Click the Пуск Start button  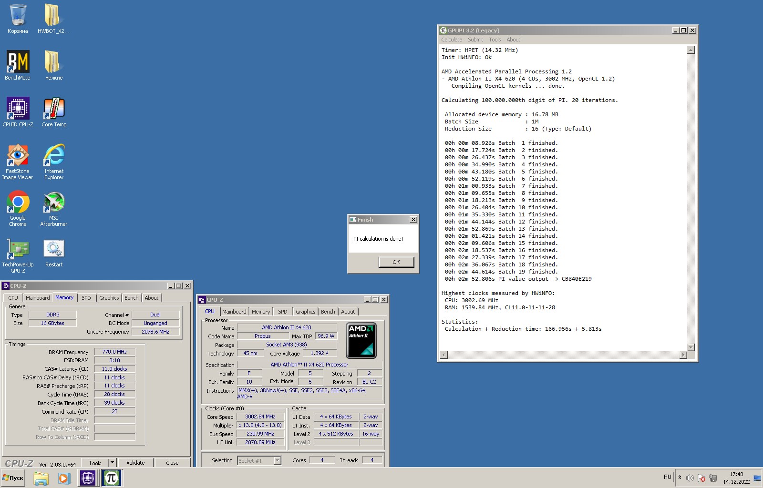(13, 478)
